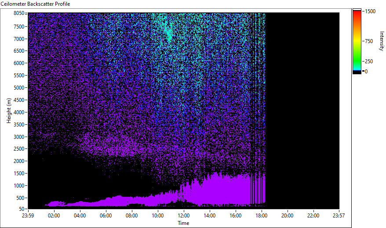Click the 23:59 time axis start label
The width and height of the screenshot is (386, 228).
tap(28, 216)
